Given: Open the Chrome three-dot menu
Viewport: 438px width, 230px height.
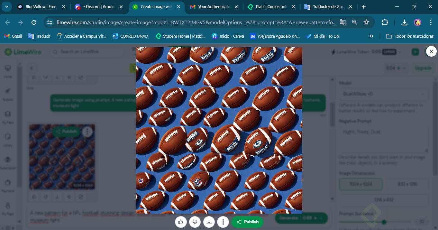Looking at the screenshot, I should click(431, 22).
